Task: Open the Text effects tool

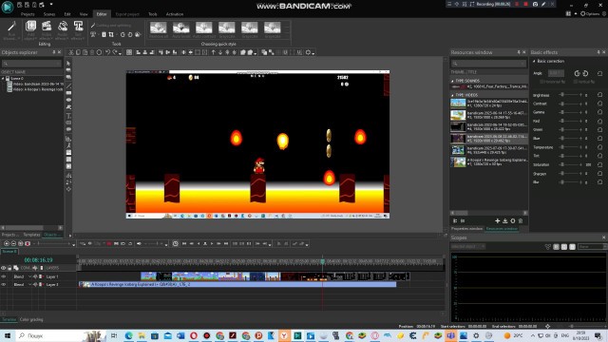Action: coord(78,30)
